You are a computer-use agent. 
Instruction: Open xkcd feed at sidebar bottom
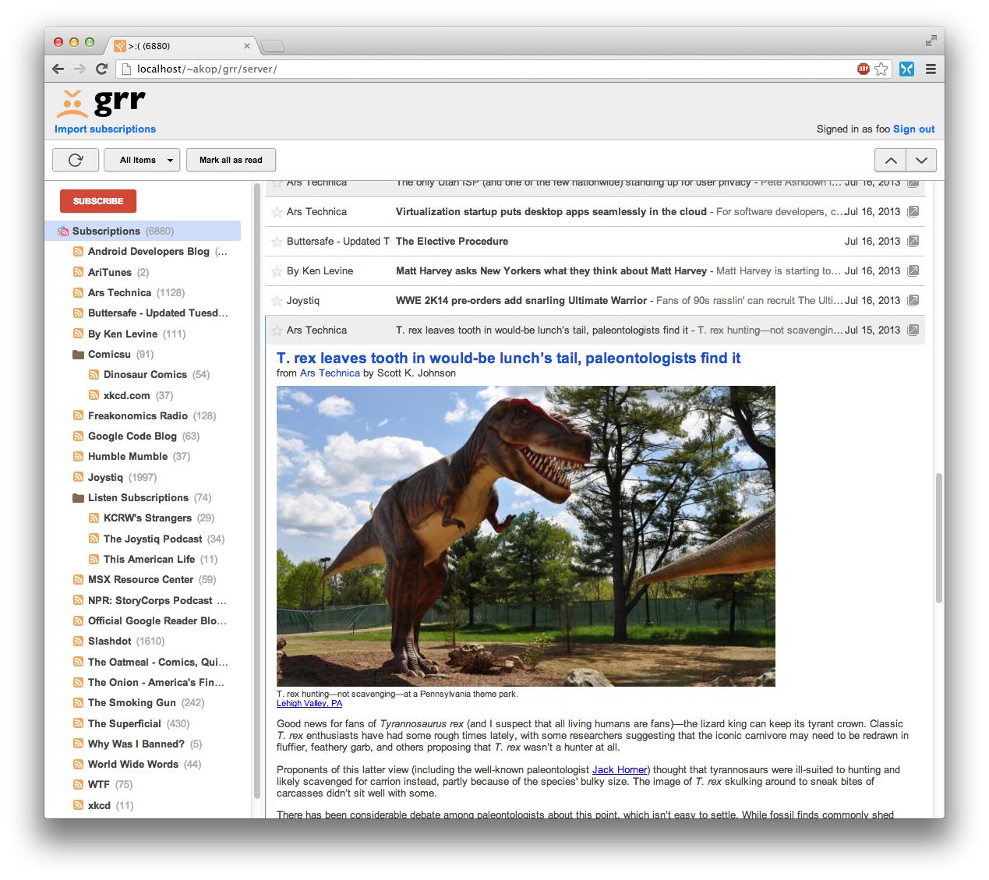tap(99, 805)
